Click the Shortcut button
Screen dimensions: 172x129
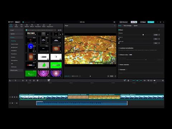[124, 22]
